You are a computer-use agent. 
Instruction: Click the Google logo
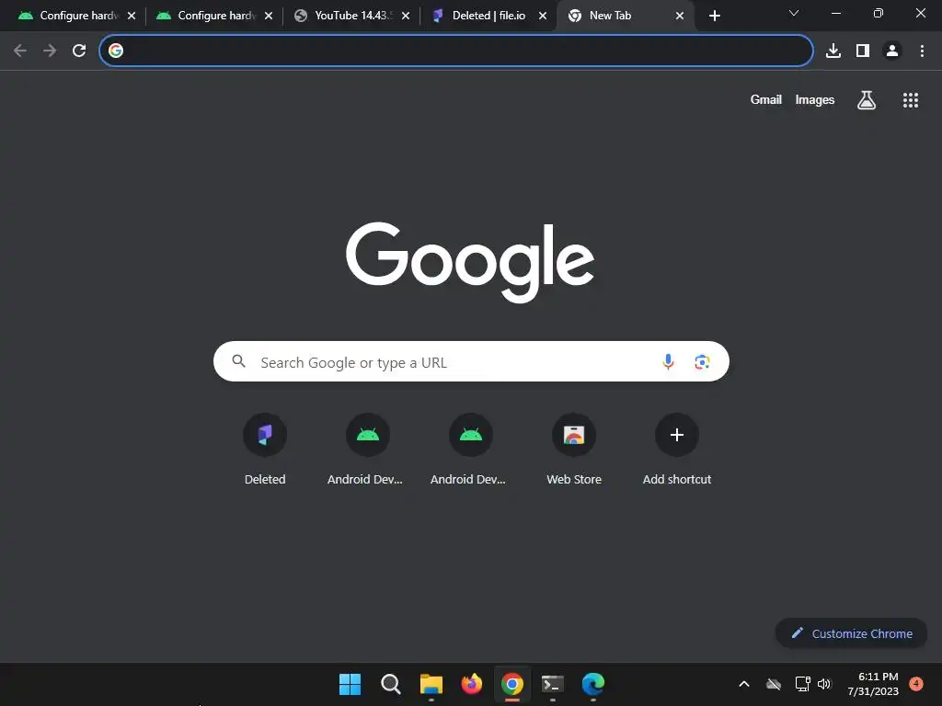click(470, 262)
